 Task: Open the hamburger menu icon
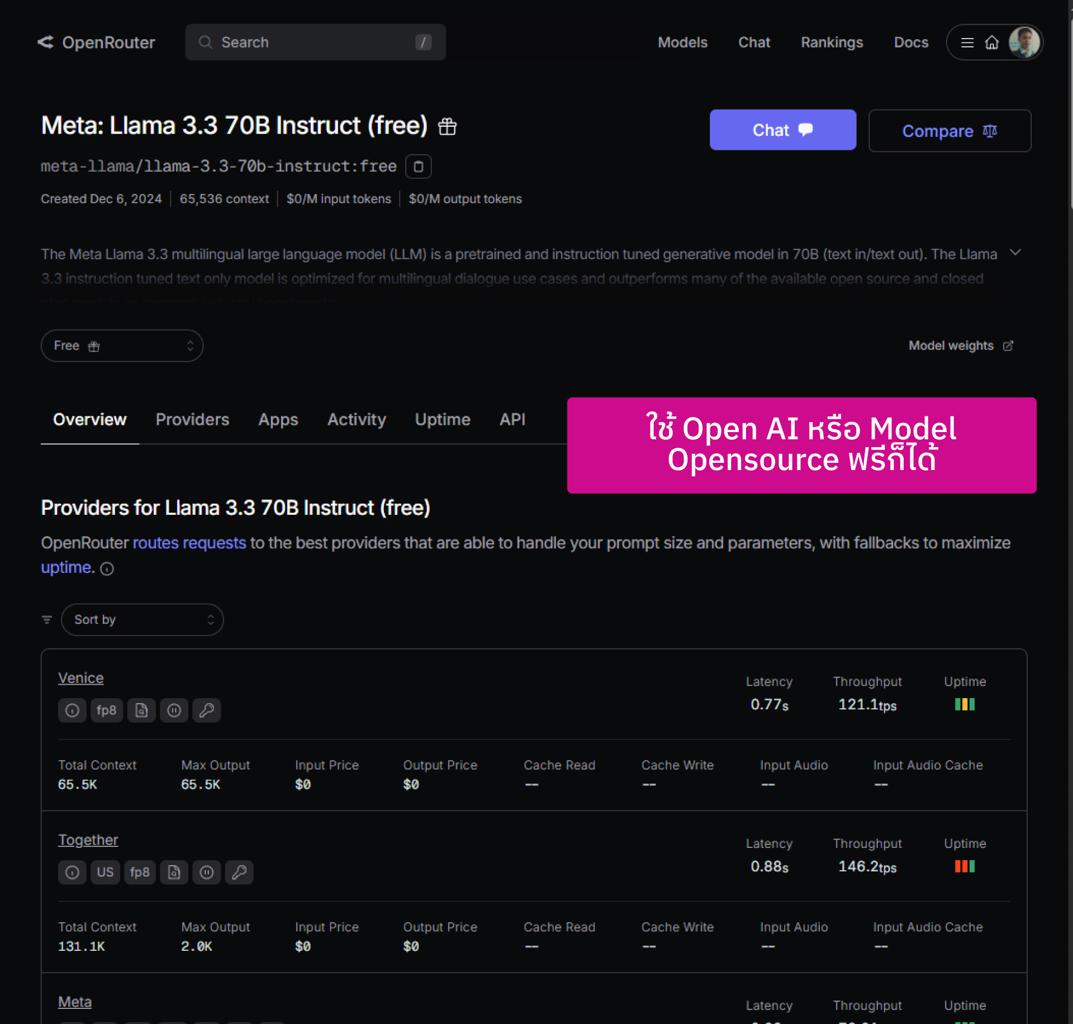coord(967,42)
